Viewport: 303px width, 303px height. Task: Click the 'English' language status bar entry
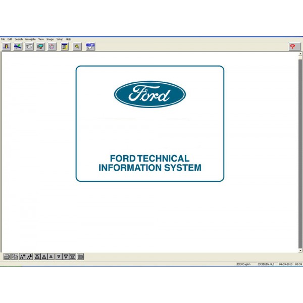pos(246,264)
